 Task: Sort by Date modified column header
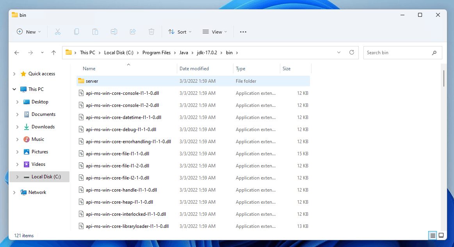(205, 69)
